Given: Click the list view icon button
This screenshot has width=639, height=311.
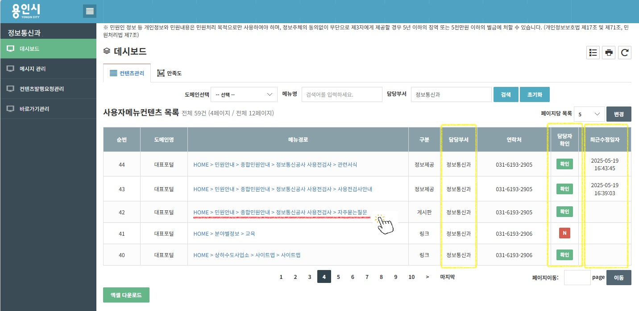Looking at the screenshot, I should [x=593, y=53].
